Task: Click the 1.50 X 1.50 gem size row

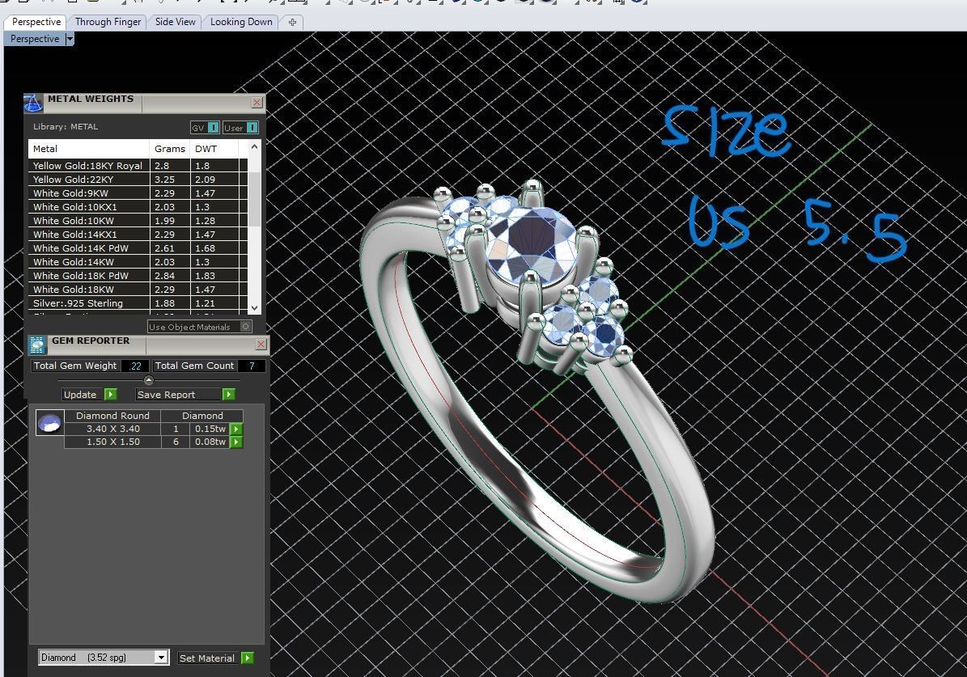Action: (112, 442)
